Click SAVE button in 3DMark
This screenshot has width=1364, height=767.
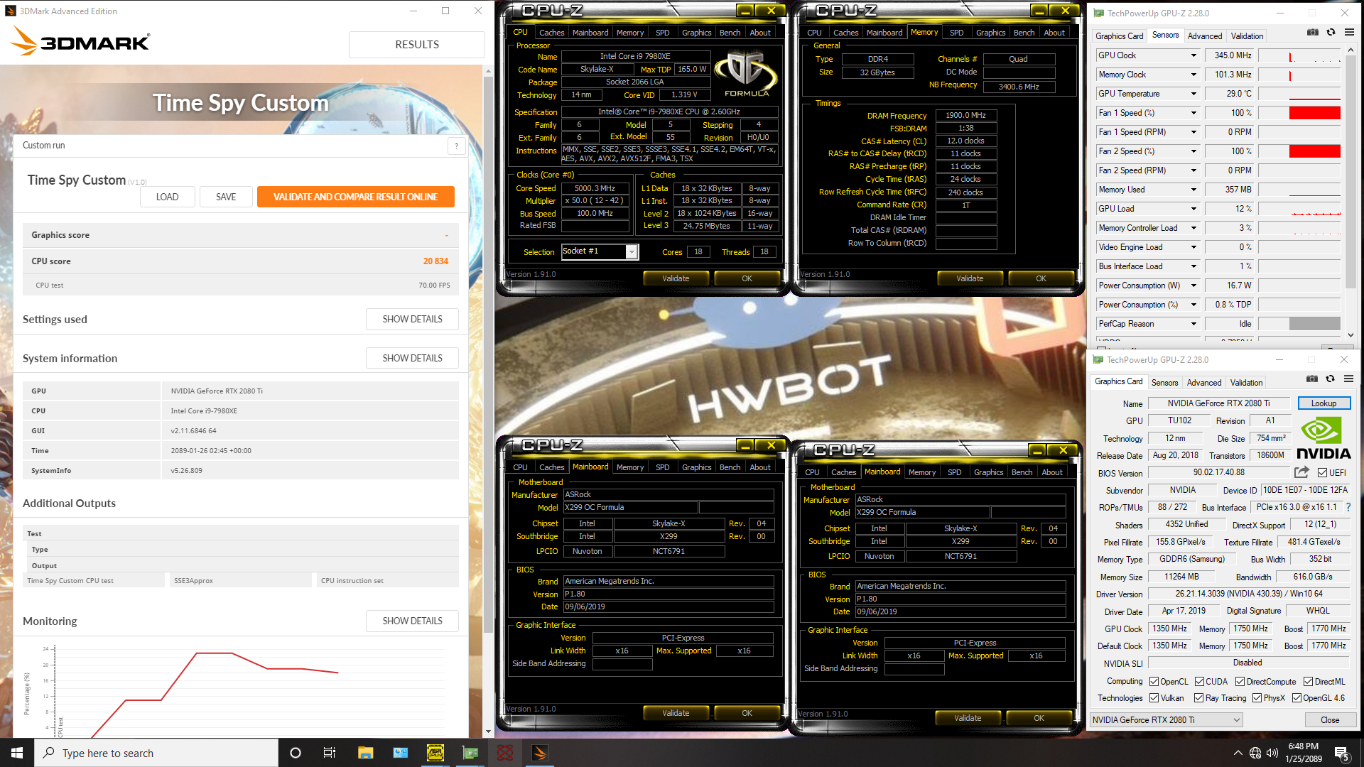(226, 197)
